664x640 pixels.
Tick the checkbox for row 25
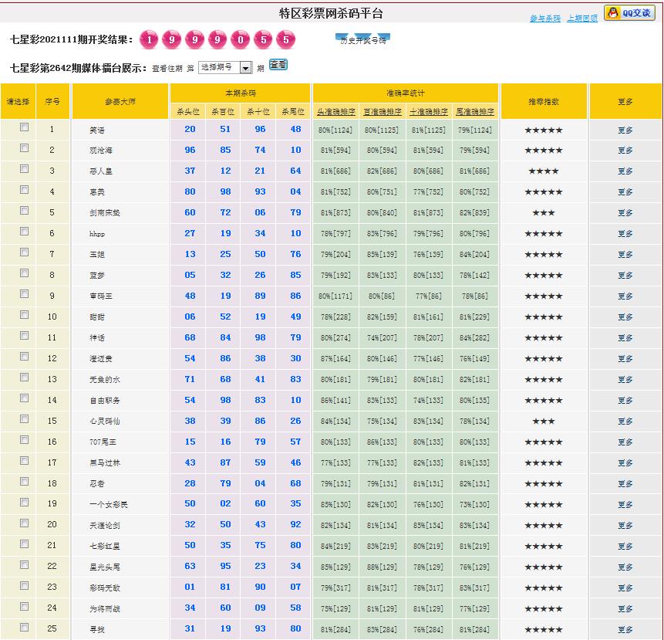pos(24,627)
